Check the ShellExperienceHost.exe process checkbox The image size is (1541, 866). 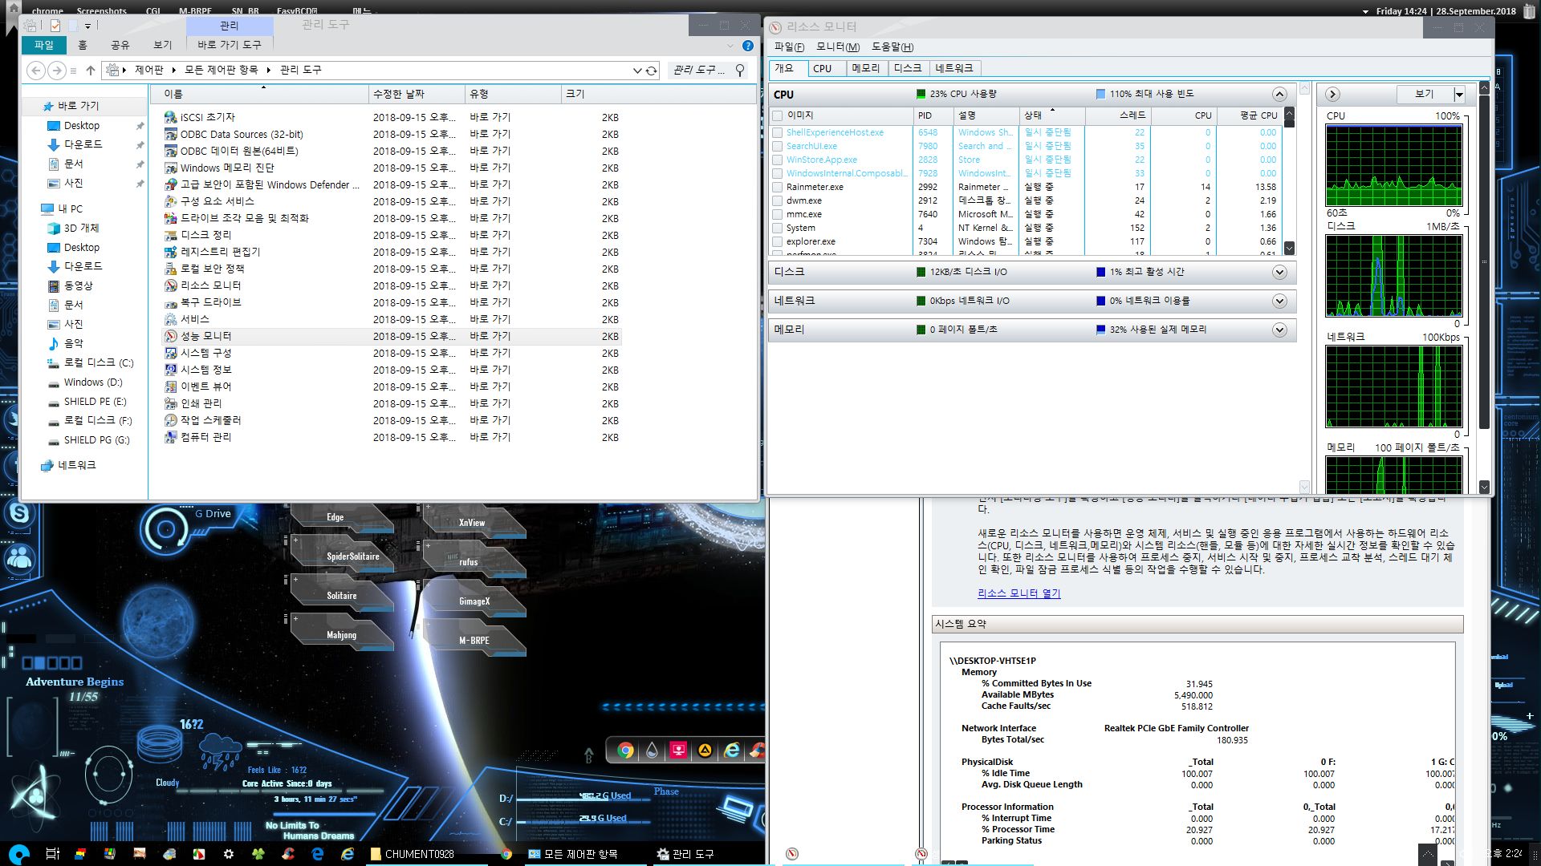click(777, 133)
